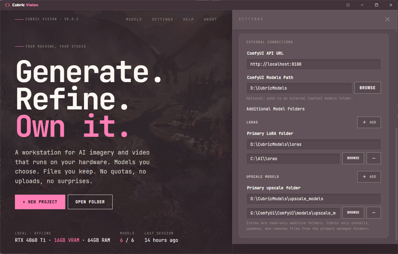Toggle fullscreen icon in title bar
Image resolution: width=398 pixels, height=254 pixels.
[348, 5]
